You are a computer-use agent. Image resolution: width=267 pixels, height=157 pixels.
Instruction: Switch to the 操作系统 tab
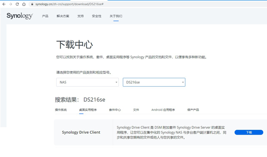click(61, 110)
